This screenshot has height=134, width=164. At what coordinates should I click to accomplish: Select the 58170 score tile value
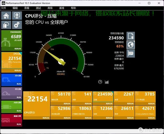[x=64, y=94]
